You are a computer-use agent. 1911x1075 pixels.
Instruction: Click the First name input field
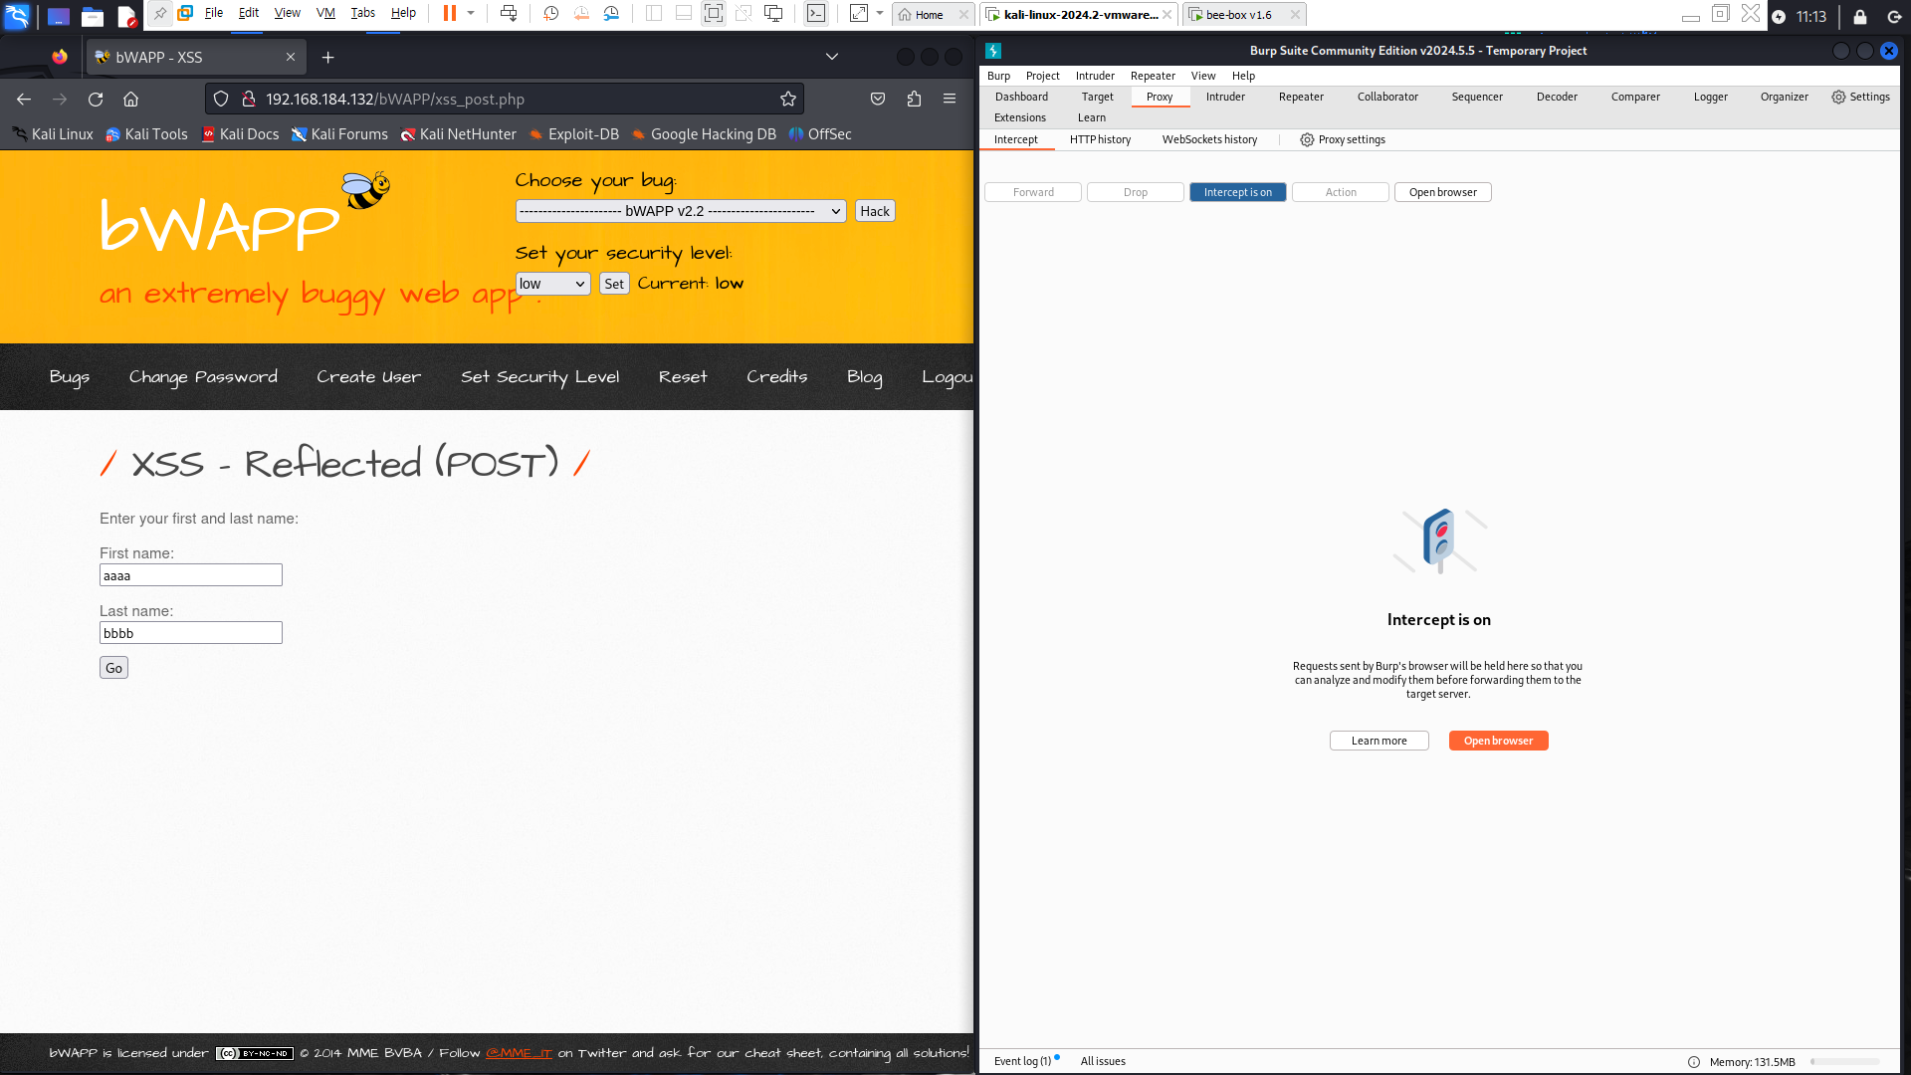pyautogui.click(x=191, y=575)
